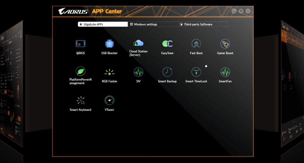The height and width of the screenshot is (163, 304).
Task: Switch to the Windows settings tab
Action: (x=153, y=24)
